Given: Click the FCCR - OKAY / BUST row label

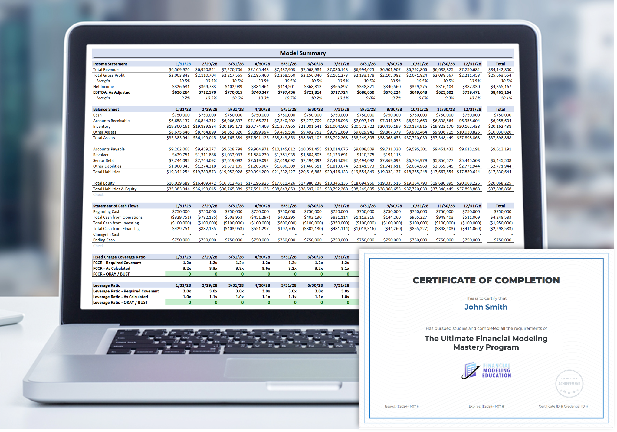Looking at the screenshot, I should tap(112, 274).
